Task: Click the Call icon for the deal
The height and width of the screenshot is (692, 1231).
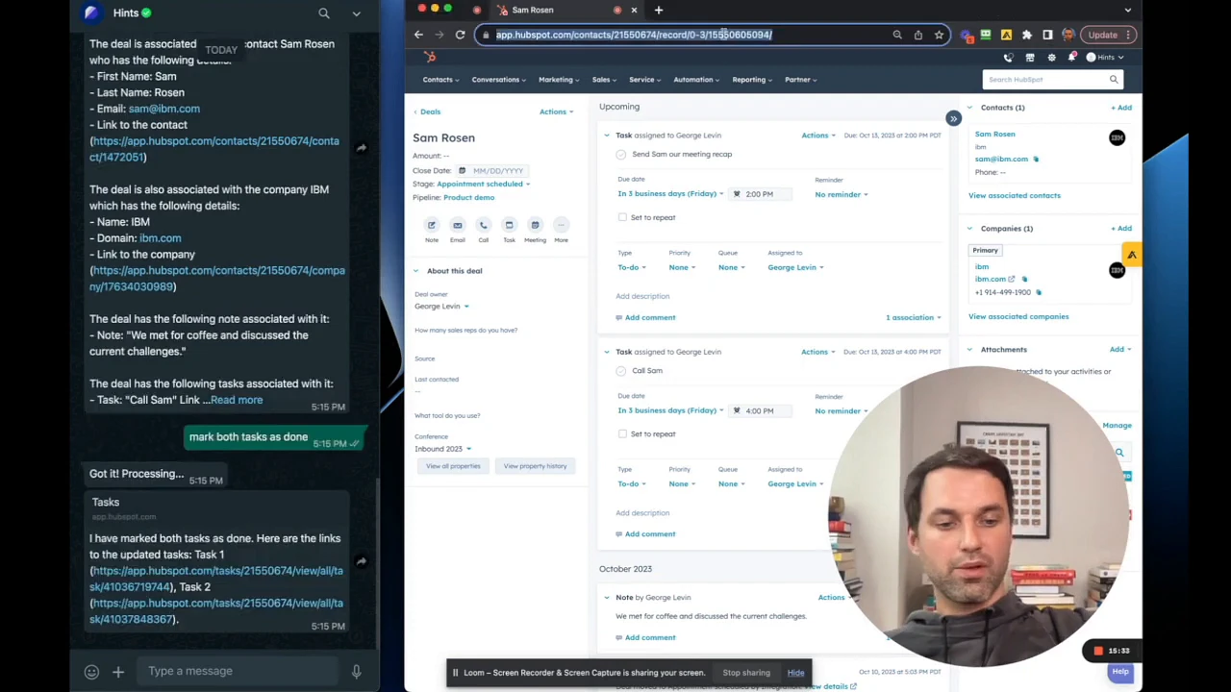Action: [484, 225]
